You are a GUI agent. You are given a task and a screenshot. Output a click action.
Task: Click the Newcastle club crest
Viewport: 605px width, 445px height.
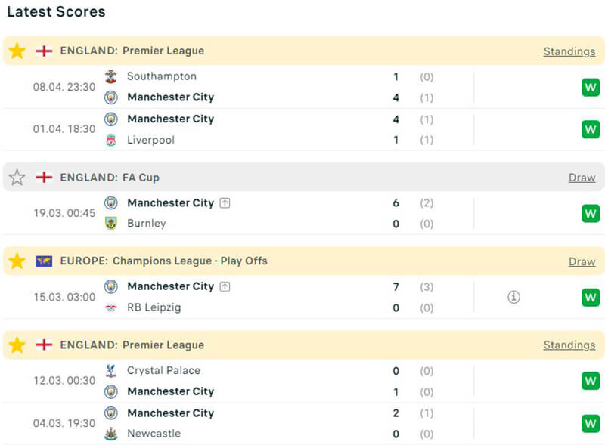pos(111,434)
